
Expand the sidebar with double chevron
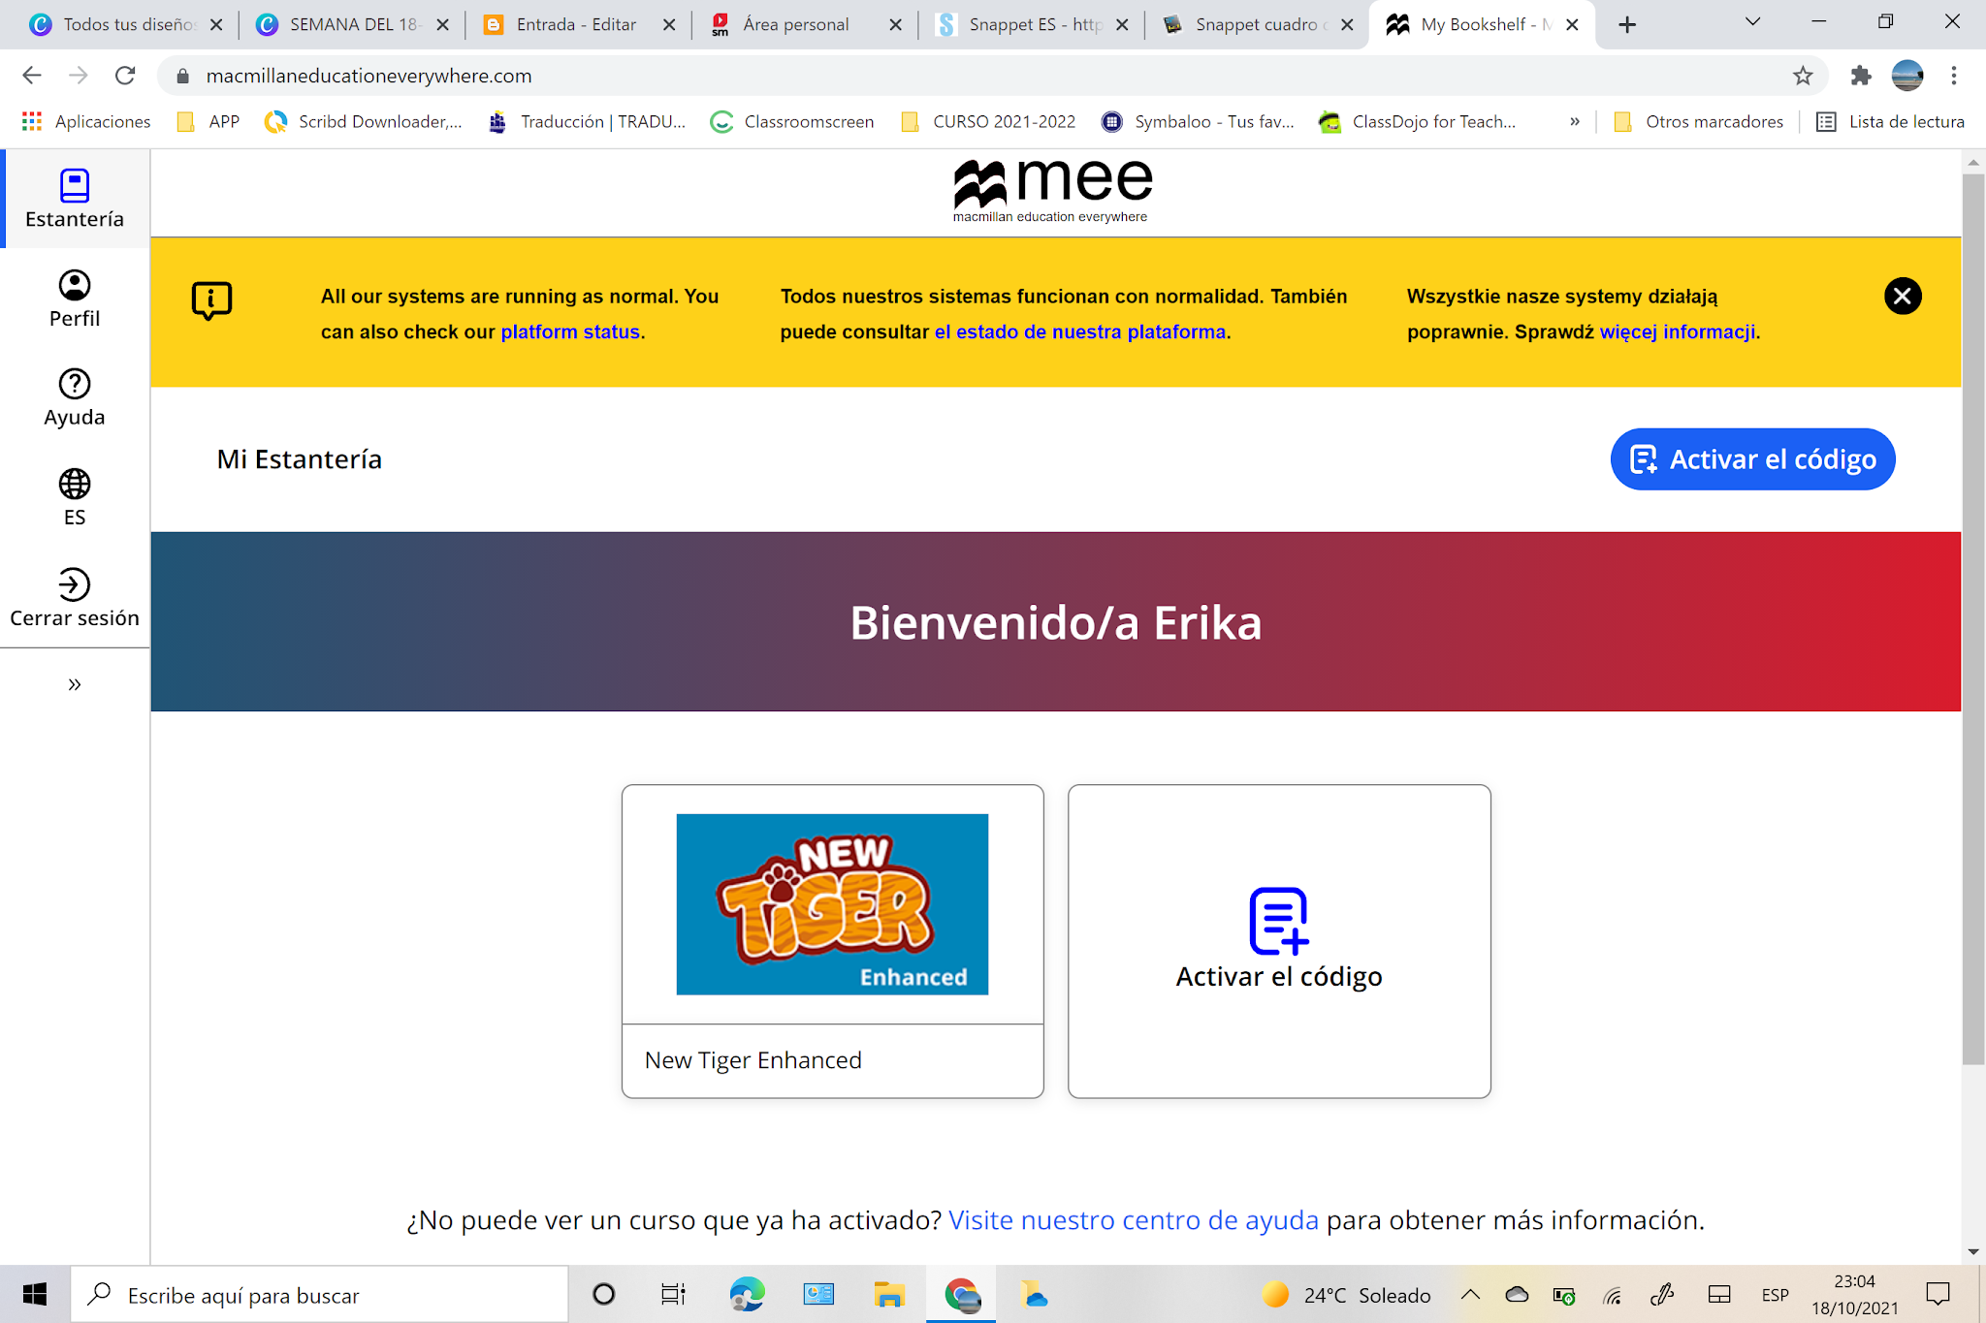pyautogui.click(x=75, y=684)
